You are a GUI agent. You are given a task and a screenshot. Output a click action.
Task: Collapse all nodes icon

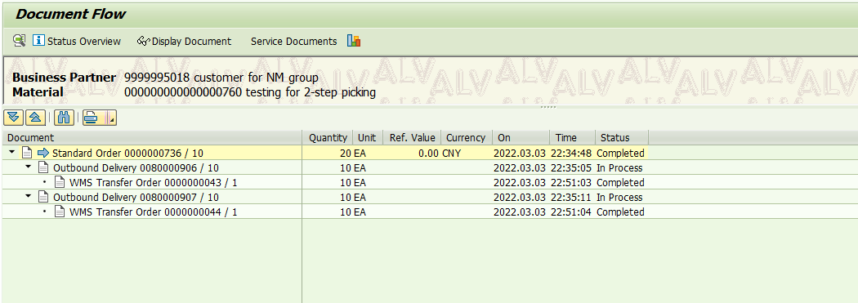click(35, 117)
